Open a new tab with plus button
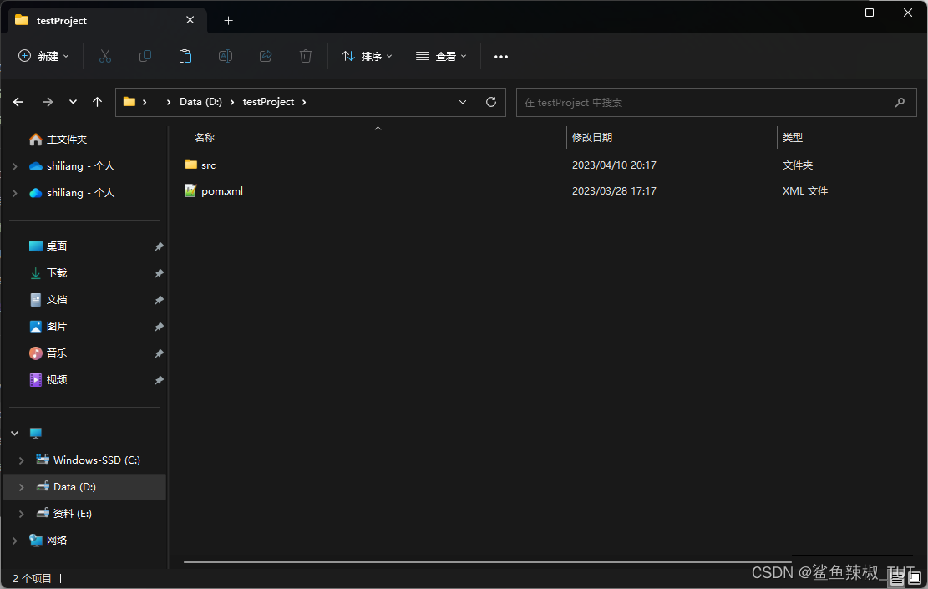928x589 pixels. coord(228,21)
